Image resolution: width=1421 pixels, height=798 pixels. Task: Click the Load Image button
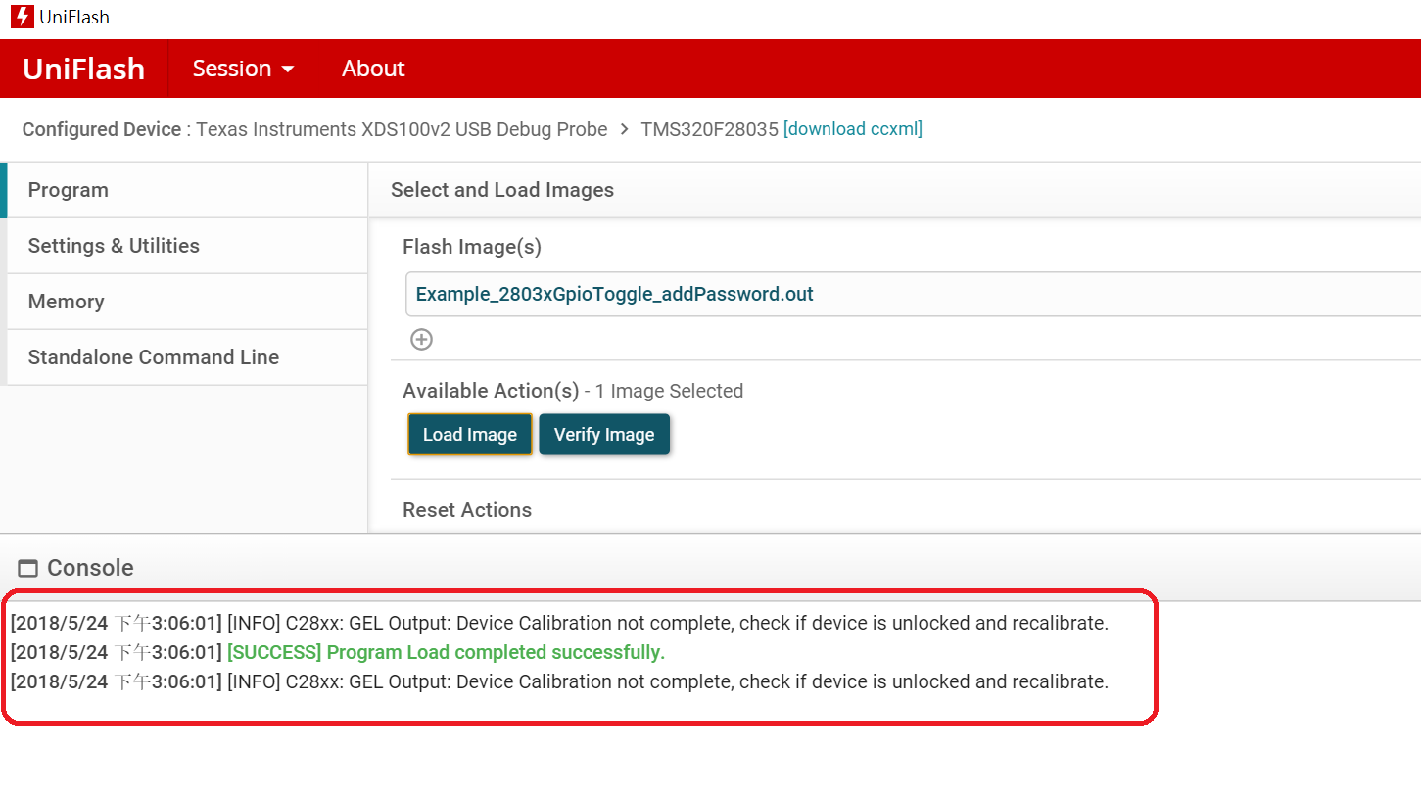[x=470, y=435]
